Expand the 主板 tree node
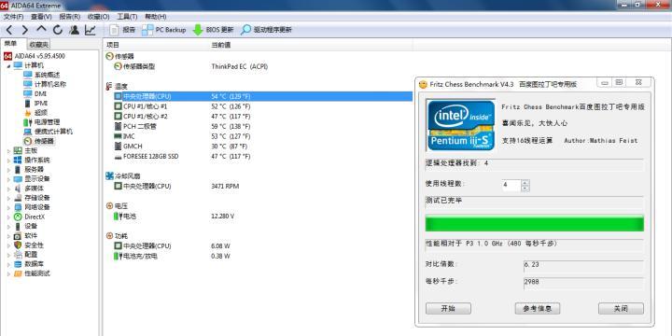This screenshot has height=336, width=672. 9,150
